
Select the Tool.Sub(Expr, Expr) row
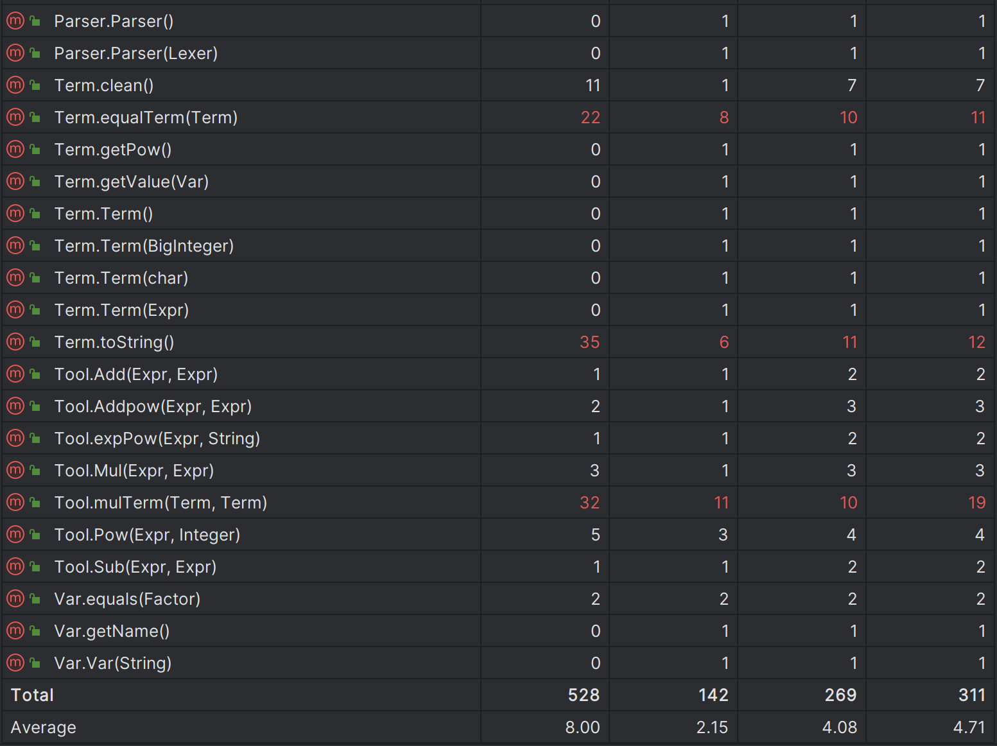pyautogui.click(x=498, y=567)
